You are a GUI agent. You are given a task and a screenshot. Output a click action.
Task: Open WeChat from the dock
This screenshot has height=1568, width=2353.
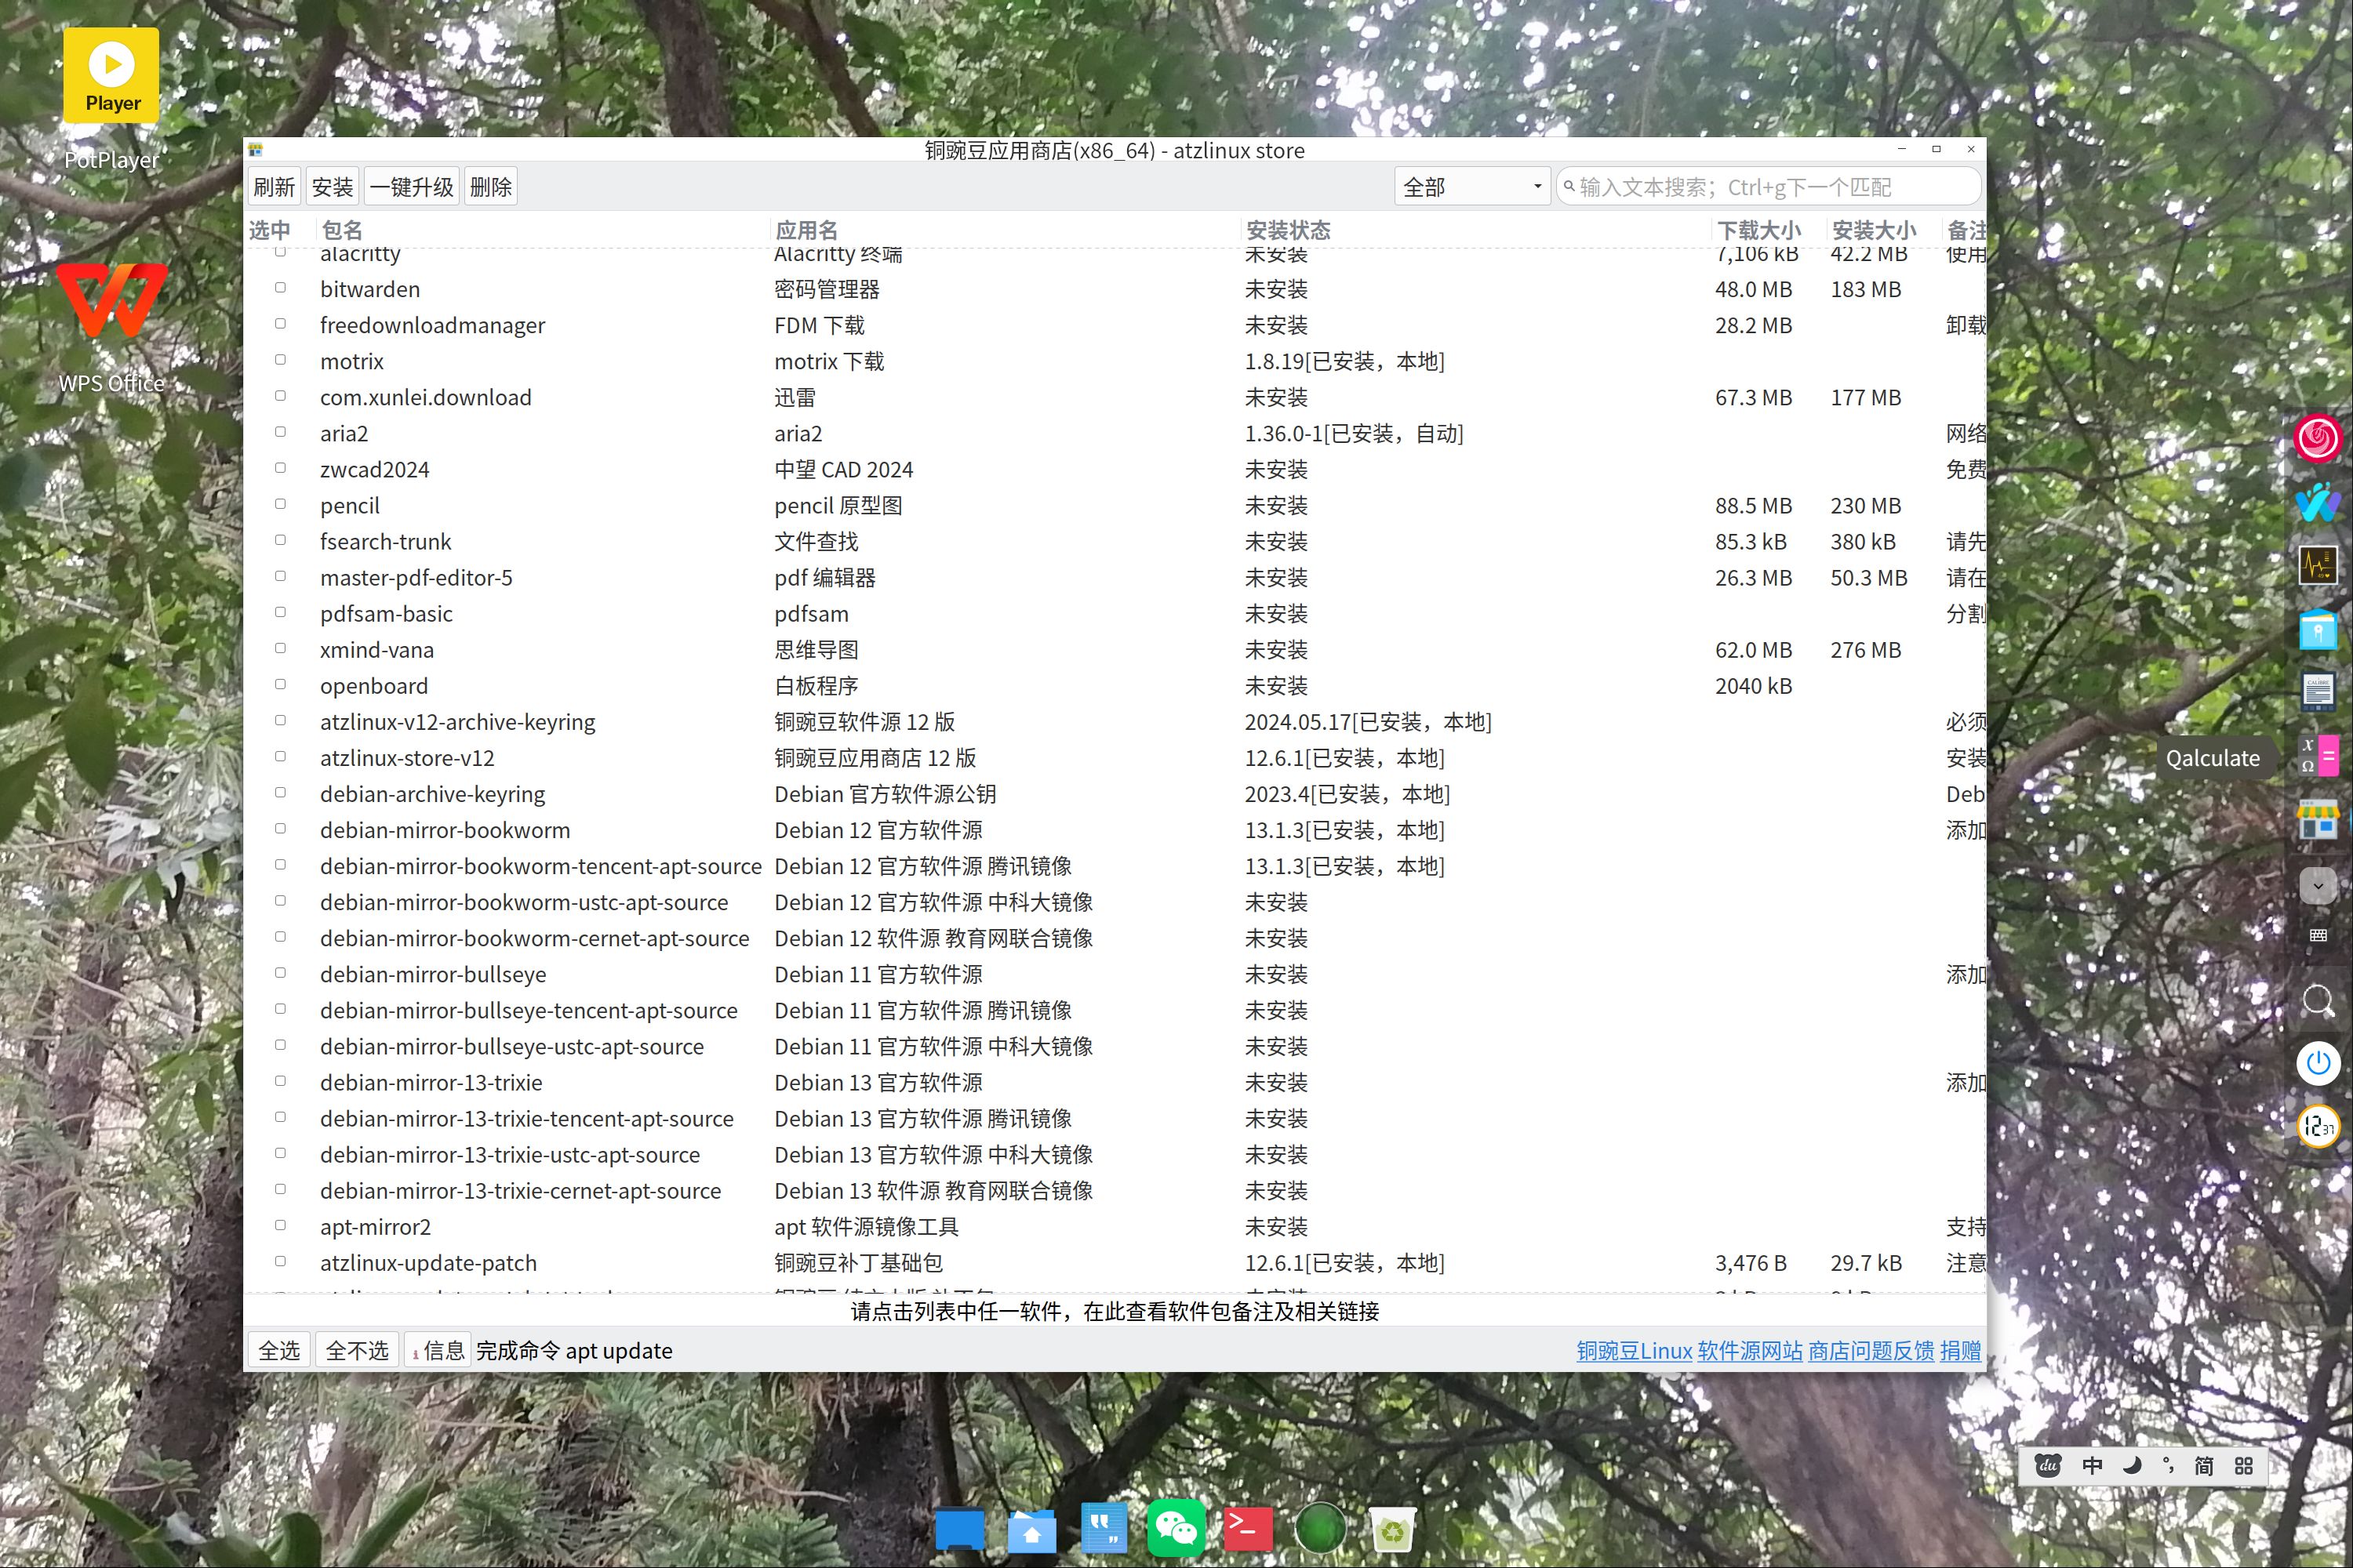[x=1176, y=1528]
